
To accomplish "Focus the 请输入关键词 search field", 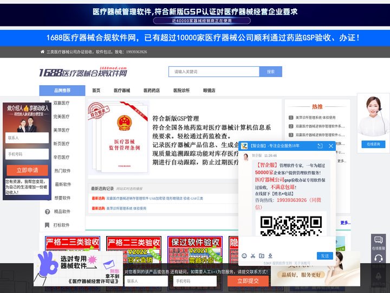I will pos(214,72).
